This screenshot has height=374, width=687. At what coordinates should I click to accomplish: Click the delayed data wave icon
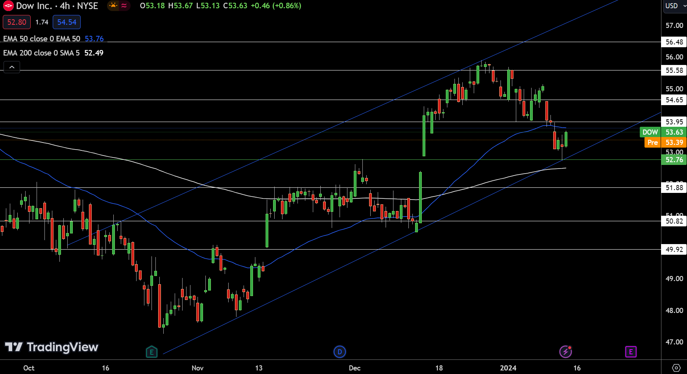click(x=124, y=6)
